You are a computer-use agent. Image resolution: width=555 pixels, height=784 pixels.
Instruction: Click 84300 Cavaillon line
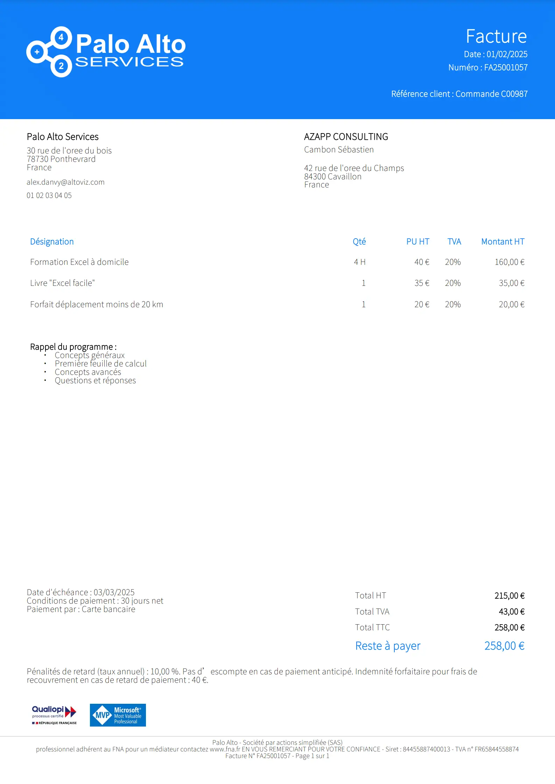tap(333, 177)
